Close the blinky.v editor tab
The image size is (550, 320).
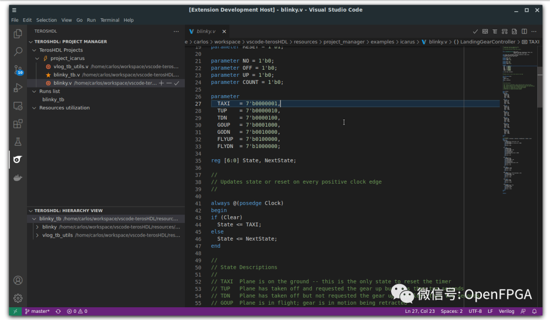224,32
